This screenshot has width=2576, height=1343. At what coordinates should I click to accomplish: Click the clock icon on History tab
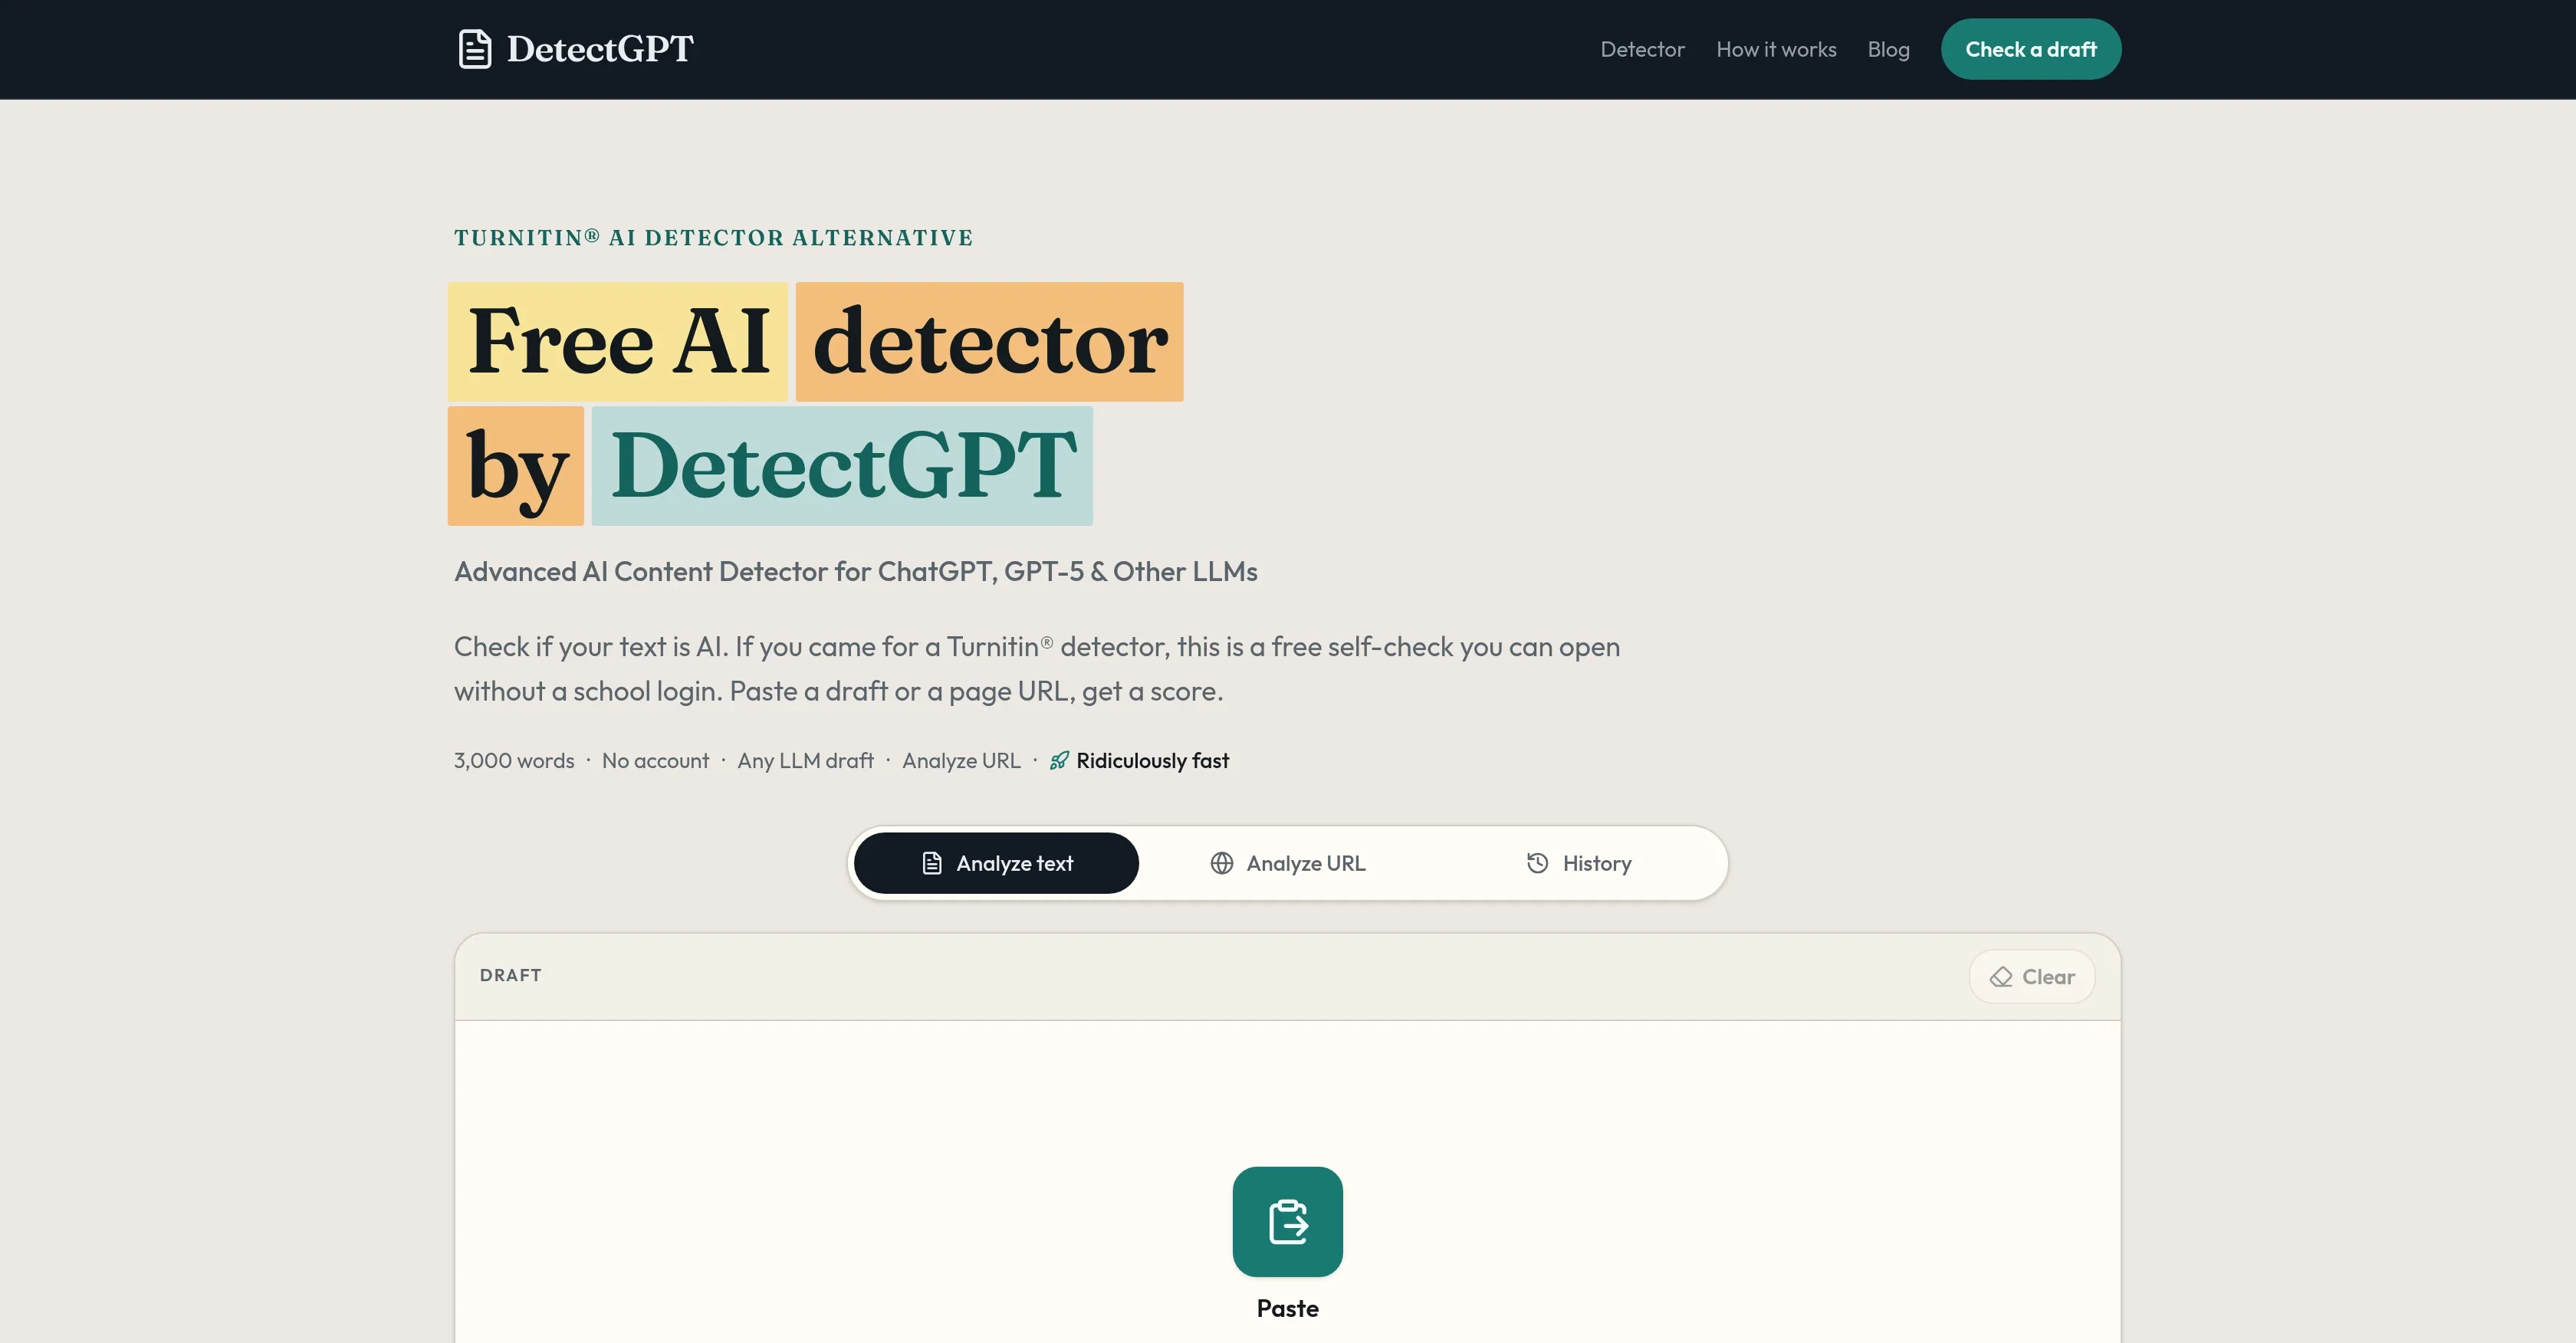point(1537,863)
